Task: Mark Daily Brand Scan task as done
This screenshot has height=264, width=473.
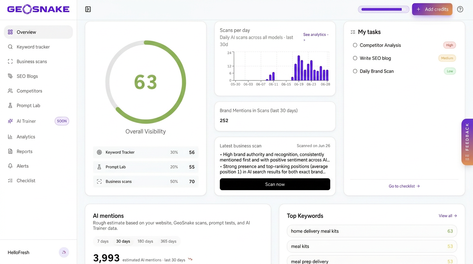Action: [x=355, y=71]
